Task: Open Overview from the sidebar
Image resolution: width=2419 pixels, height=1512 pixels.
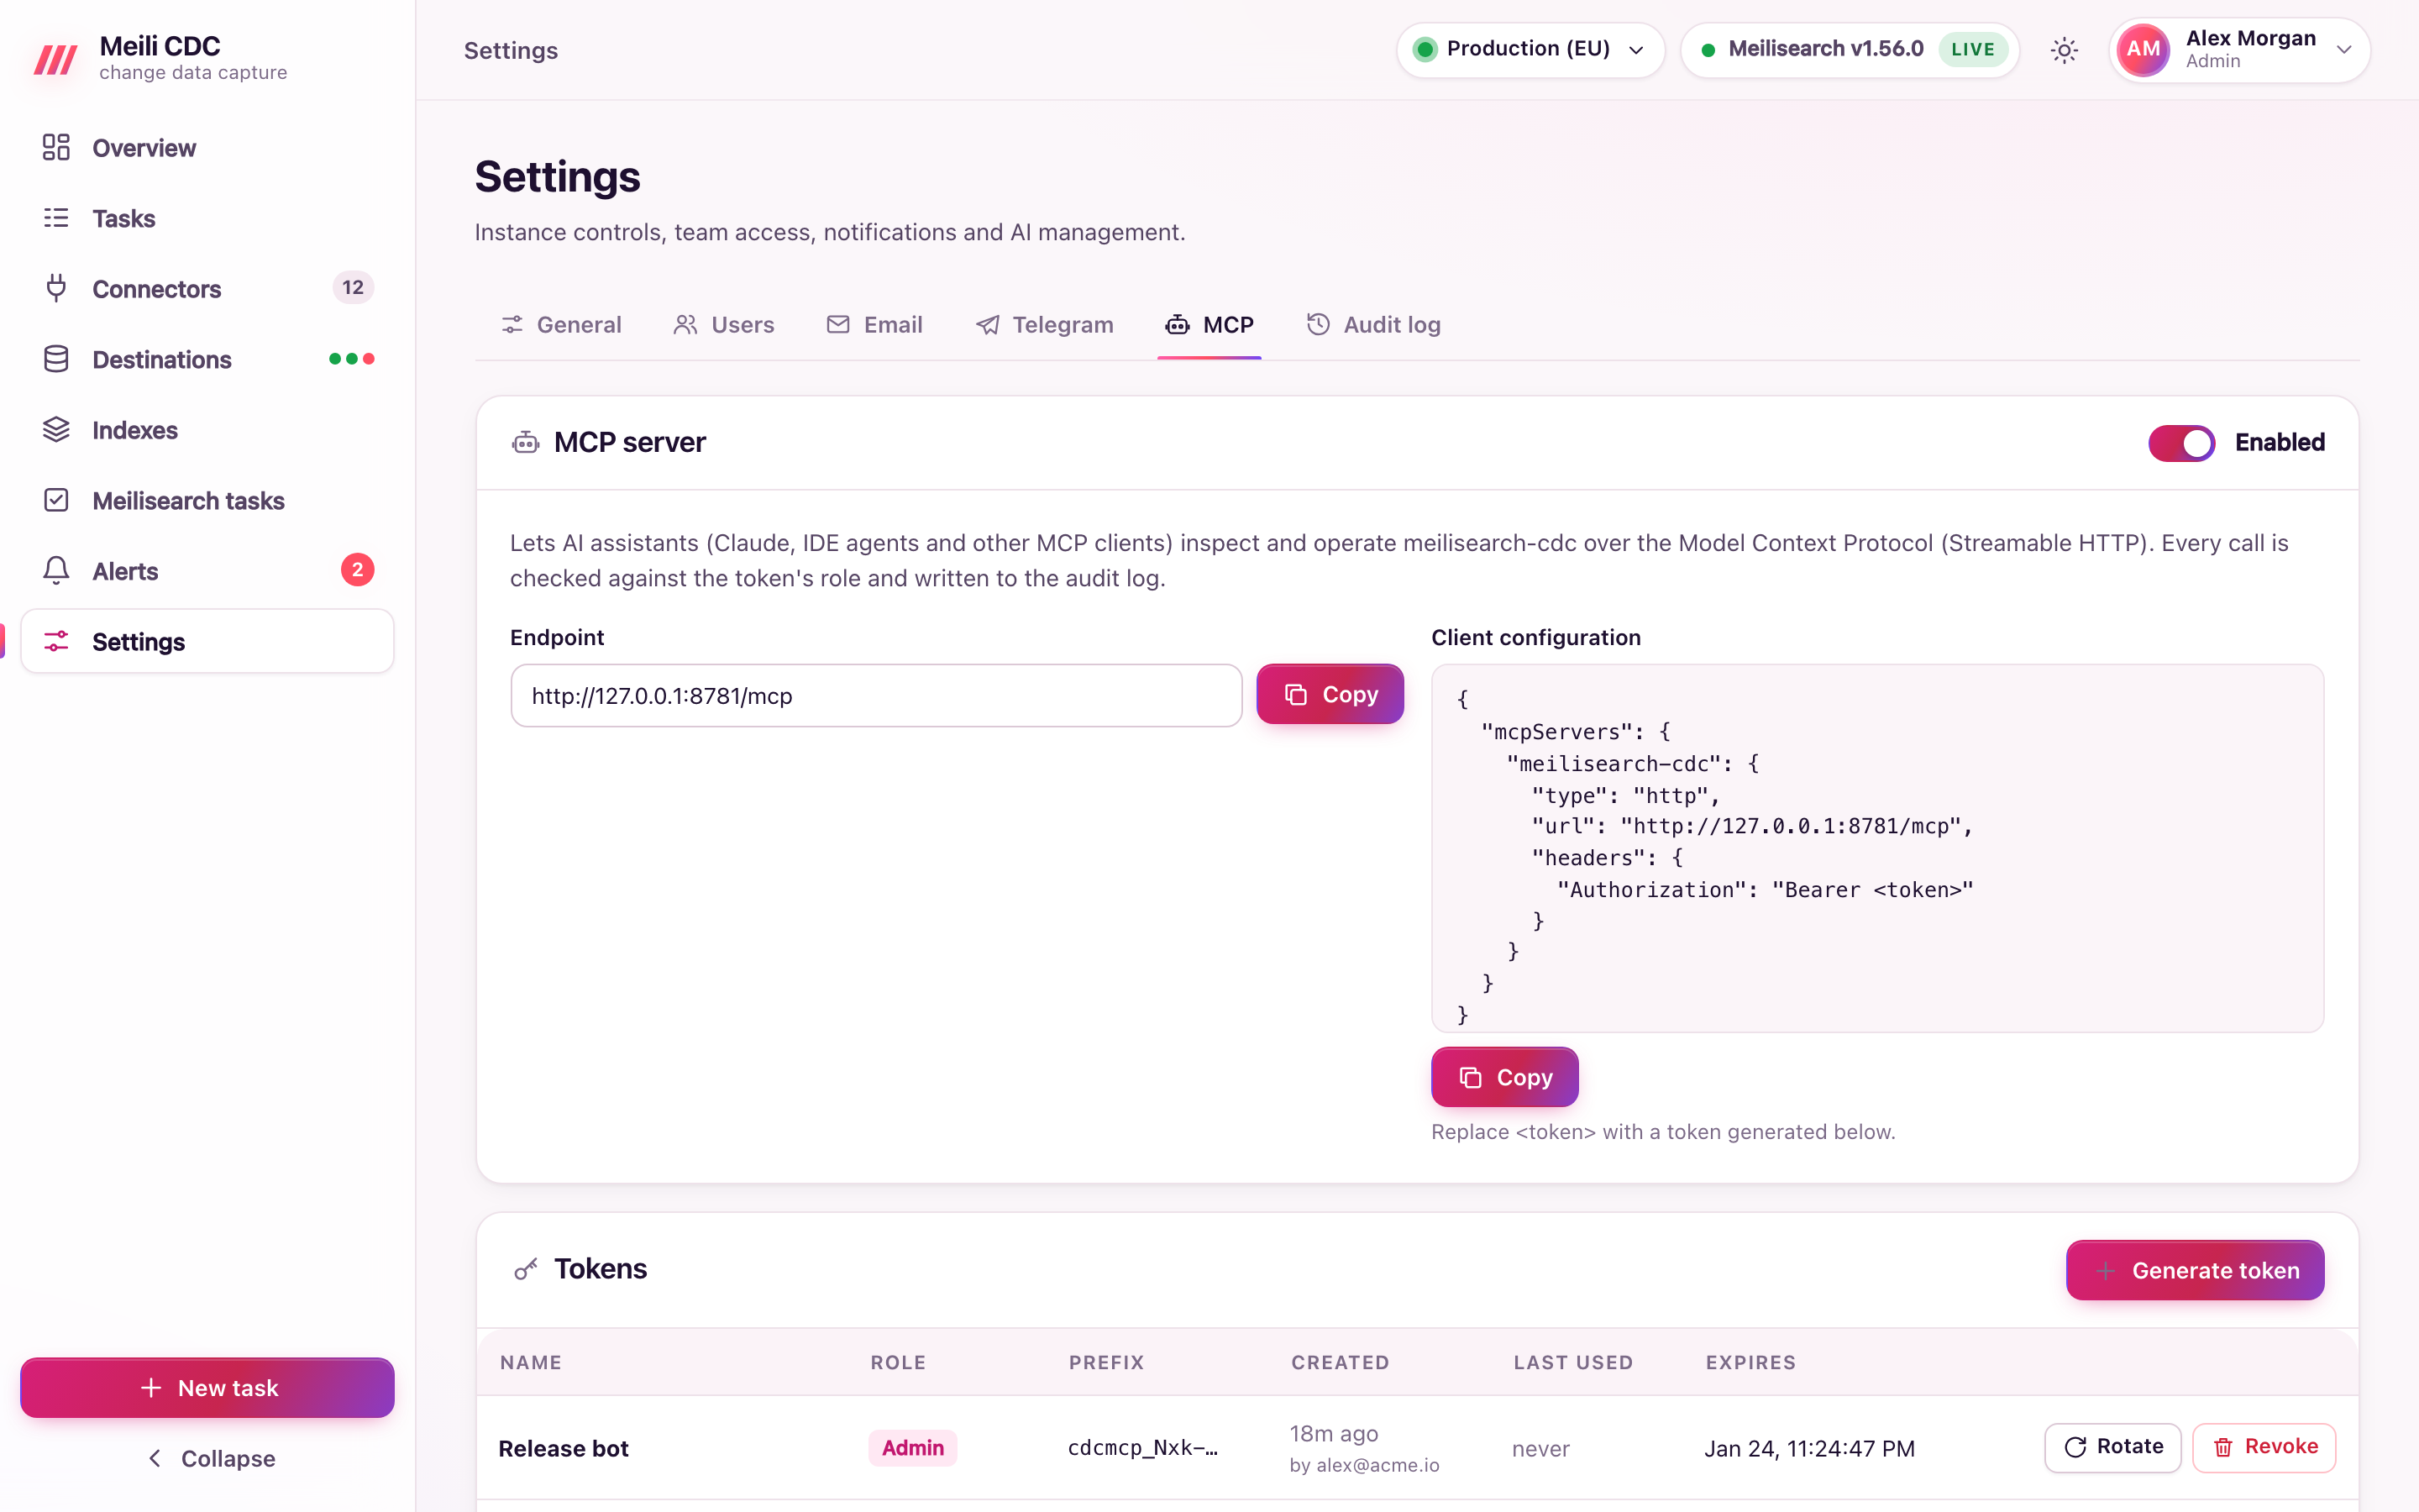Action: 207,148
